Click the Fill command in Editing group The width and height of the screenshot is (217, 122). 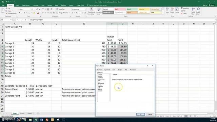point(183,11)
